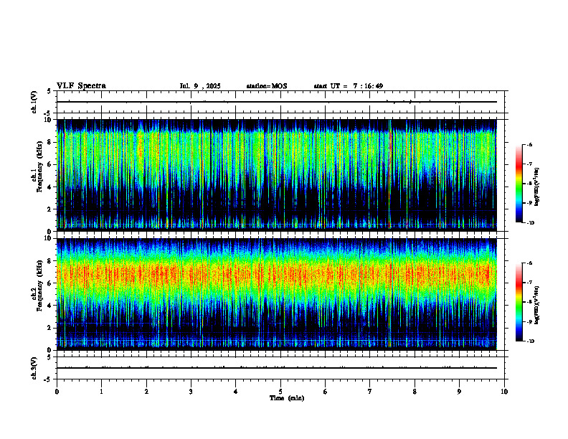This screenshot has width=568, height=439.
Task: Click the "station=MOS" header label
Action: [x=267, y=86]
